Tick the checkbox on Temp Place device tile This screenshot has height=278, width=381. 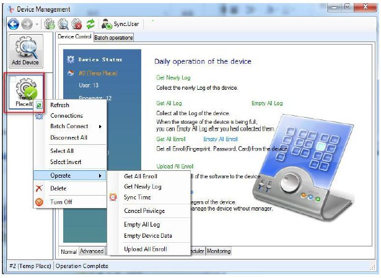13,79
